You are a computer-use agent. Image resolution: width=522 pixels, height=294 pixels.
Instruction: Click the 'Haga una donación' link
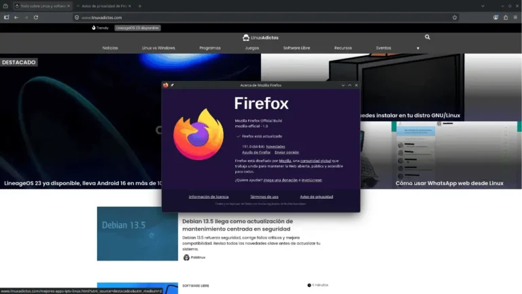[x=281, y=180]
